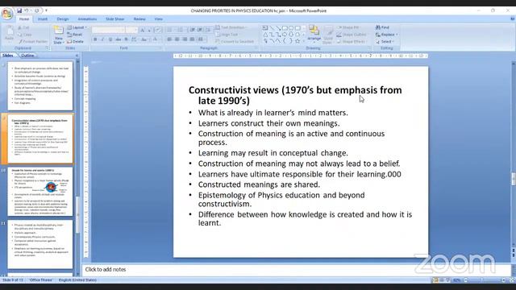Select the Rectangle shape in gallery
Image resolution: width=516 pixels, height=290 pixels.
tap(285, 28)
